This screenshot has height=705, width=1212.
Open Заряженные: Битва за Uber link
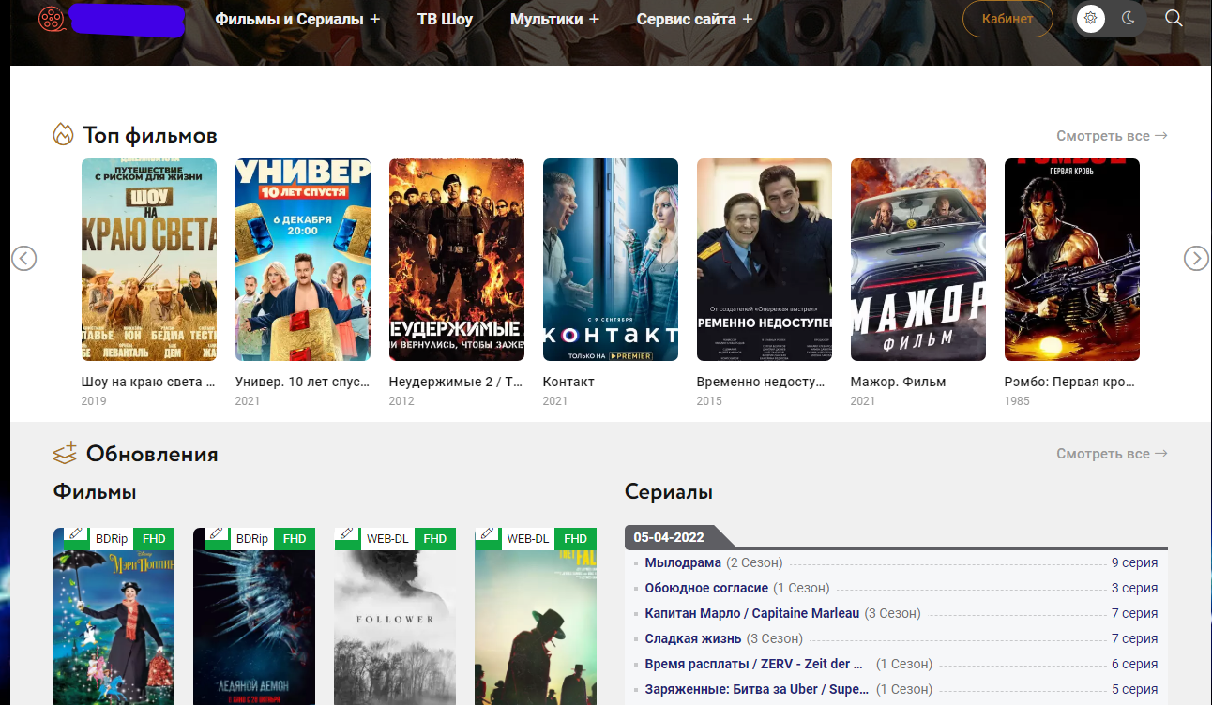tap(757, 689)
